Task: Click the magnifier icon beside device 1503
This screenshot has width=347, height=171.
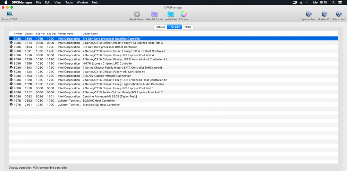Action: coord(11,76)
